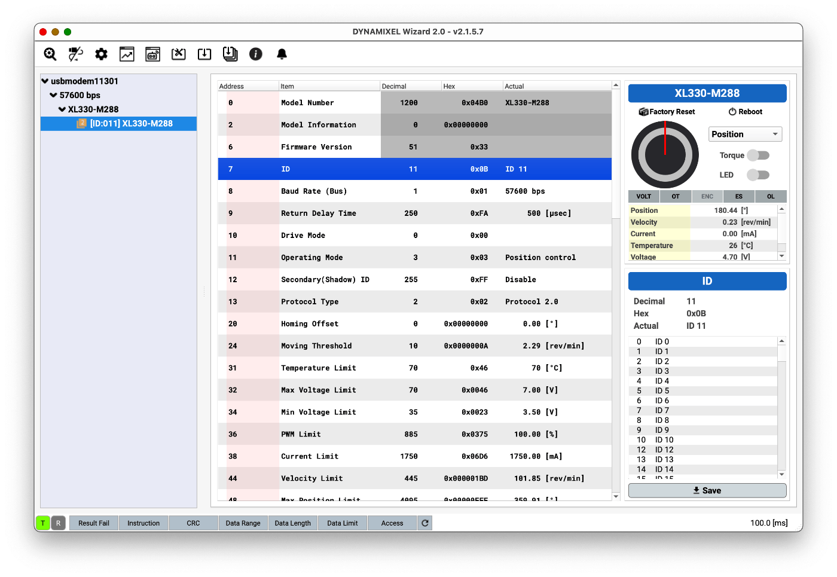Open the Graph chart toolbar icon
This screenshot has width=837, height=577.
tap(127, 54)
